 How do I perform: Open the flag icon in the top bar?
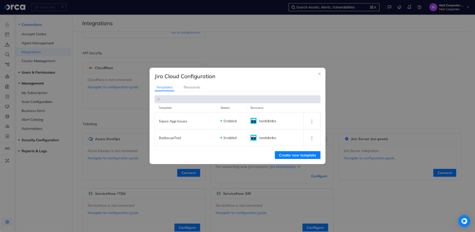pyautogui.click(x=389, y=7)
